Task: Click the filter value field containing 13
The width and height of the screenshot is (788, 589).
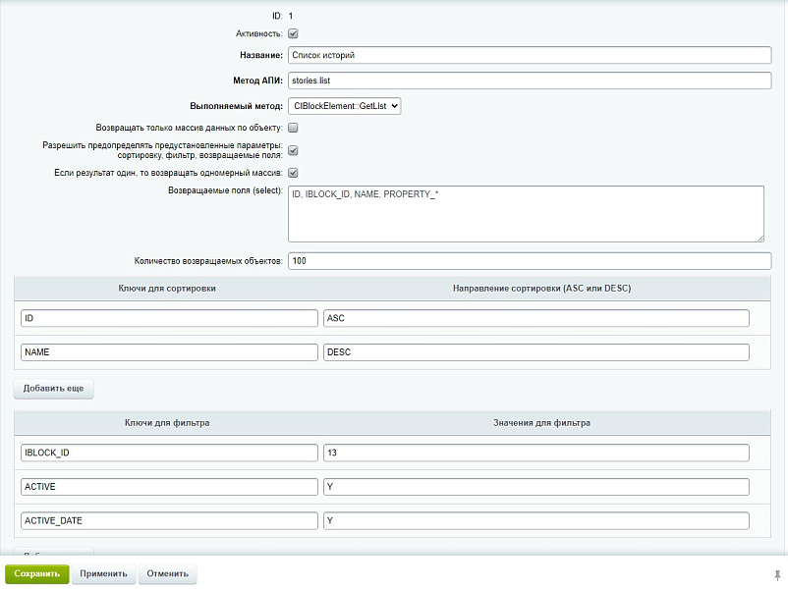Action: coord(535,453)
